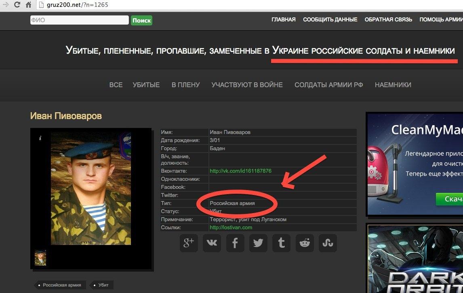The height and width of the screenshot is (293, 463).
Task: Click the browser forward arrow
Action: pos(5,5)
